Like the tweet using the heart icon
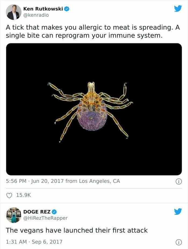Screen dimensions: 188x249 pos(9,195)
